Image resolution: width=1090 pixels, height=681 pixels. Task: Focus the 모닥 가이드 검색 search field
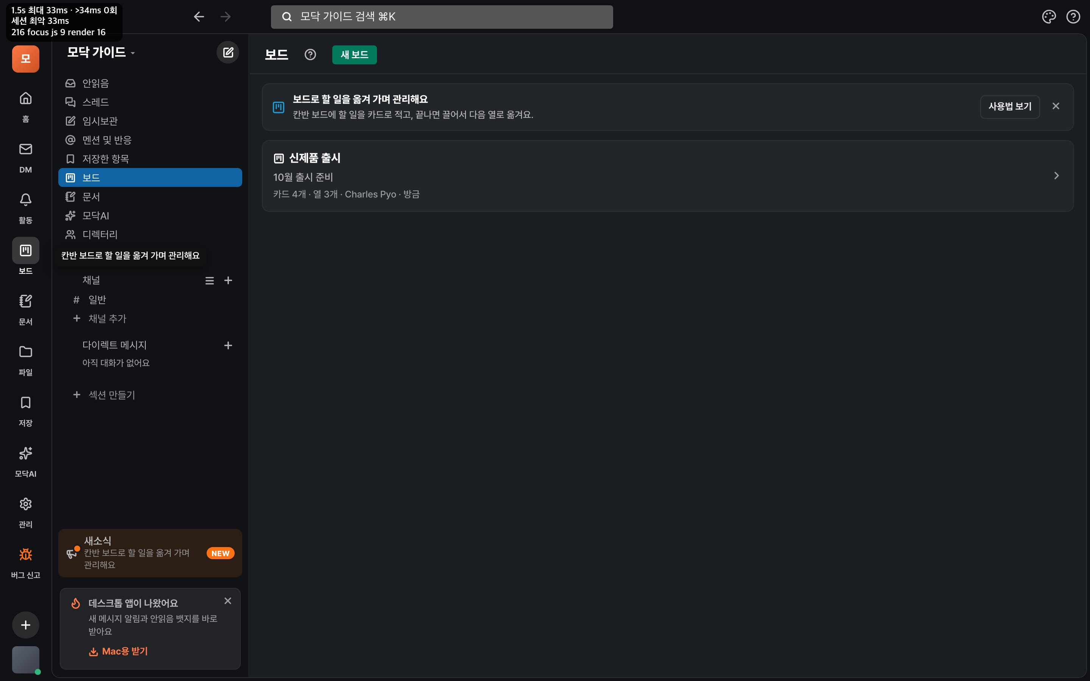click(x=441, y=17)
